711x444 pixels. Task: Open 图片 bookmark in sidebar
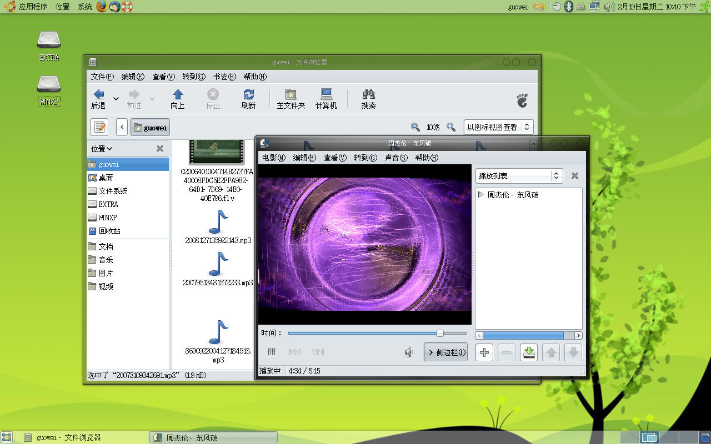pyautogui.click(x=128, y=273)
